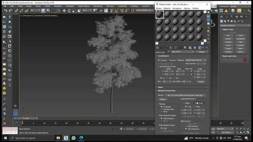The height and width of the screenshot is (142, 253).
Task: Enable the Apply cropping checkbox
Action: click(184, 103)
